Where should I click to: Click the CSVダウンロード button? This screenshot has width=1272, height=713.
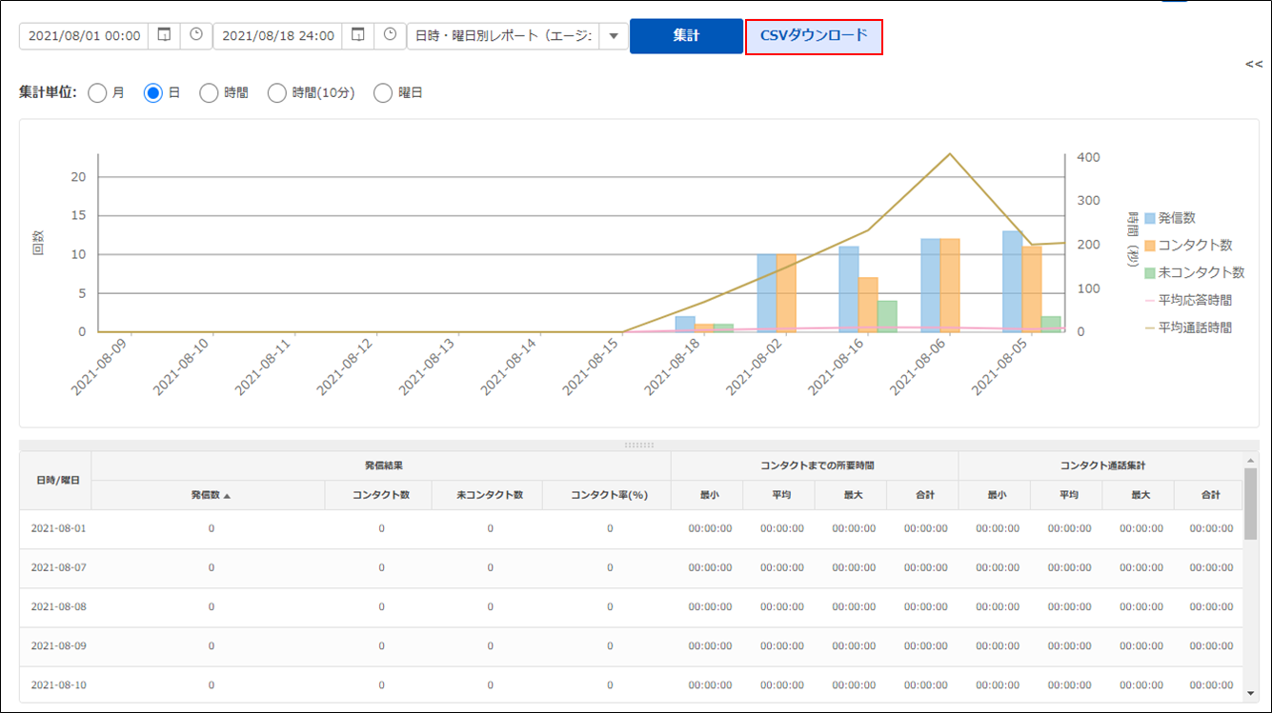pyautogui.click(x=814, y=36)
